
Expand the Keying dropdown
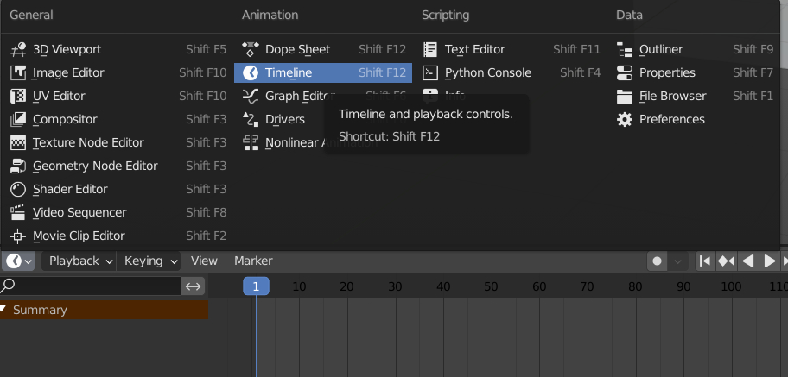tap(150, 261)
